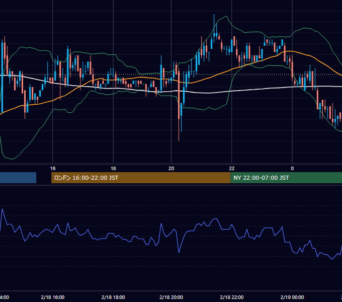Click the 16 hour label on upper axis
Screen dimensions: 342x302
pyautogui.click(x=53, y=169)
